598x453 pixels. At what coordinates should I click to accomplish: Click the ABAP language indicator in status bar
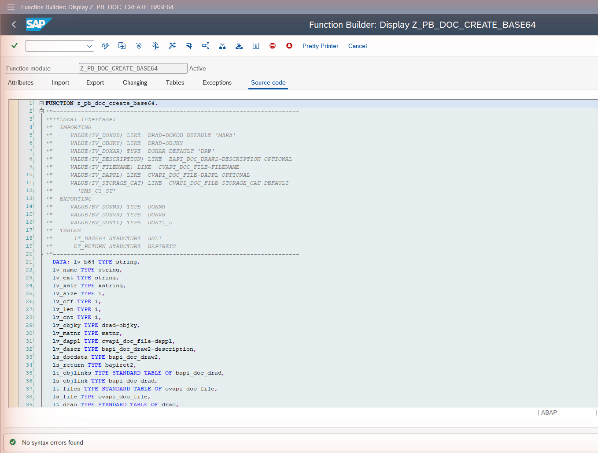549,412
